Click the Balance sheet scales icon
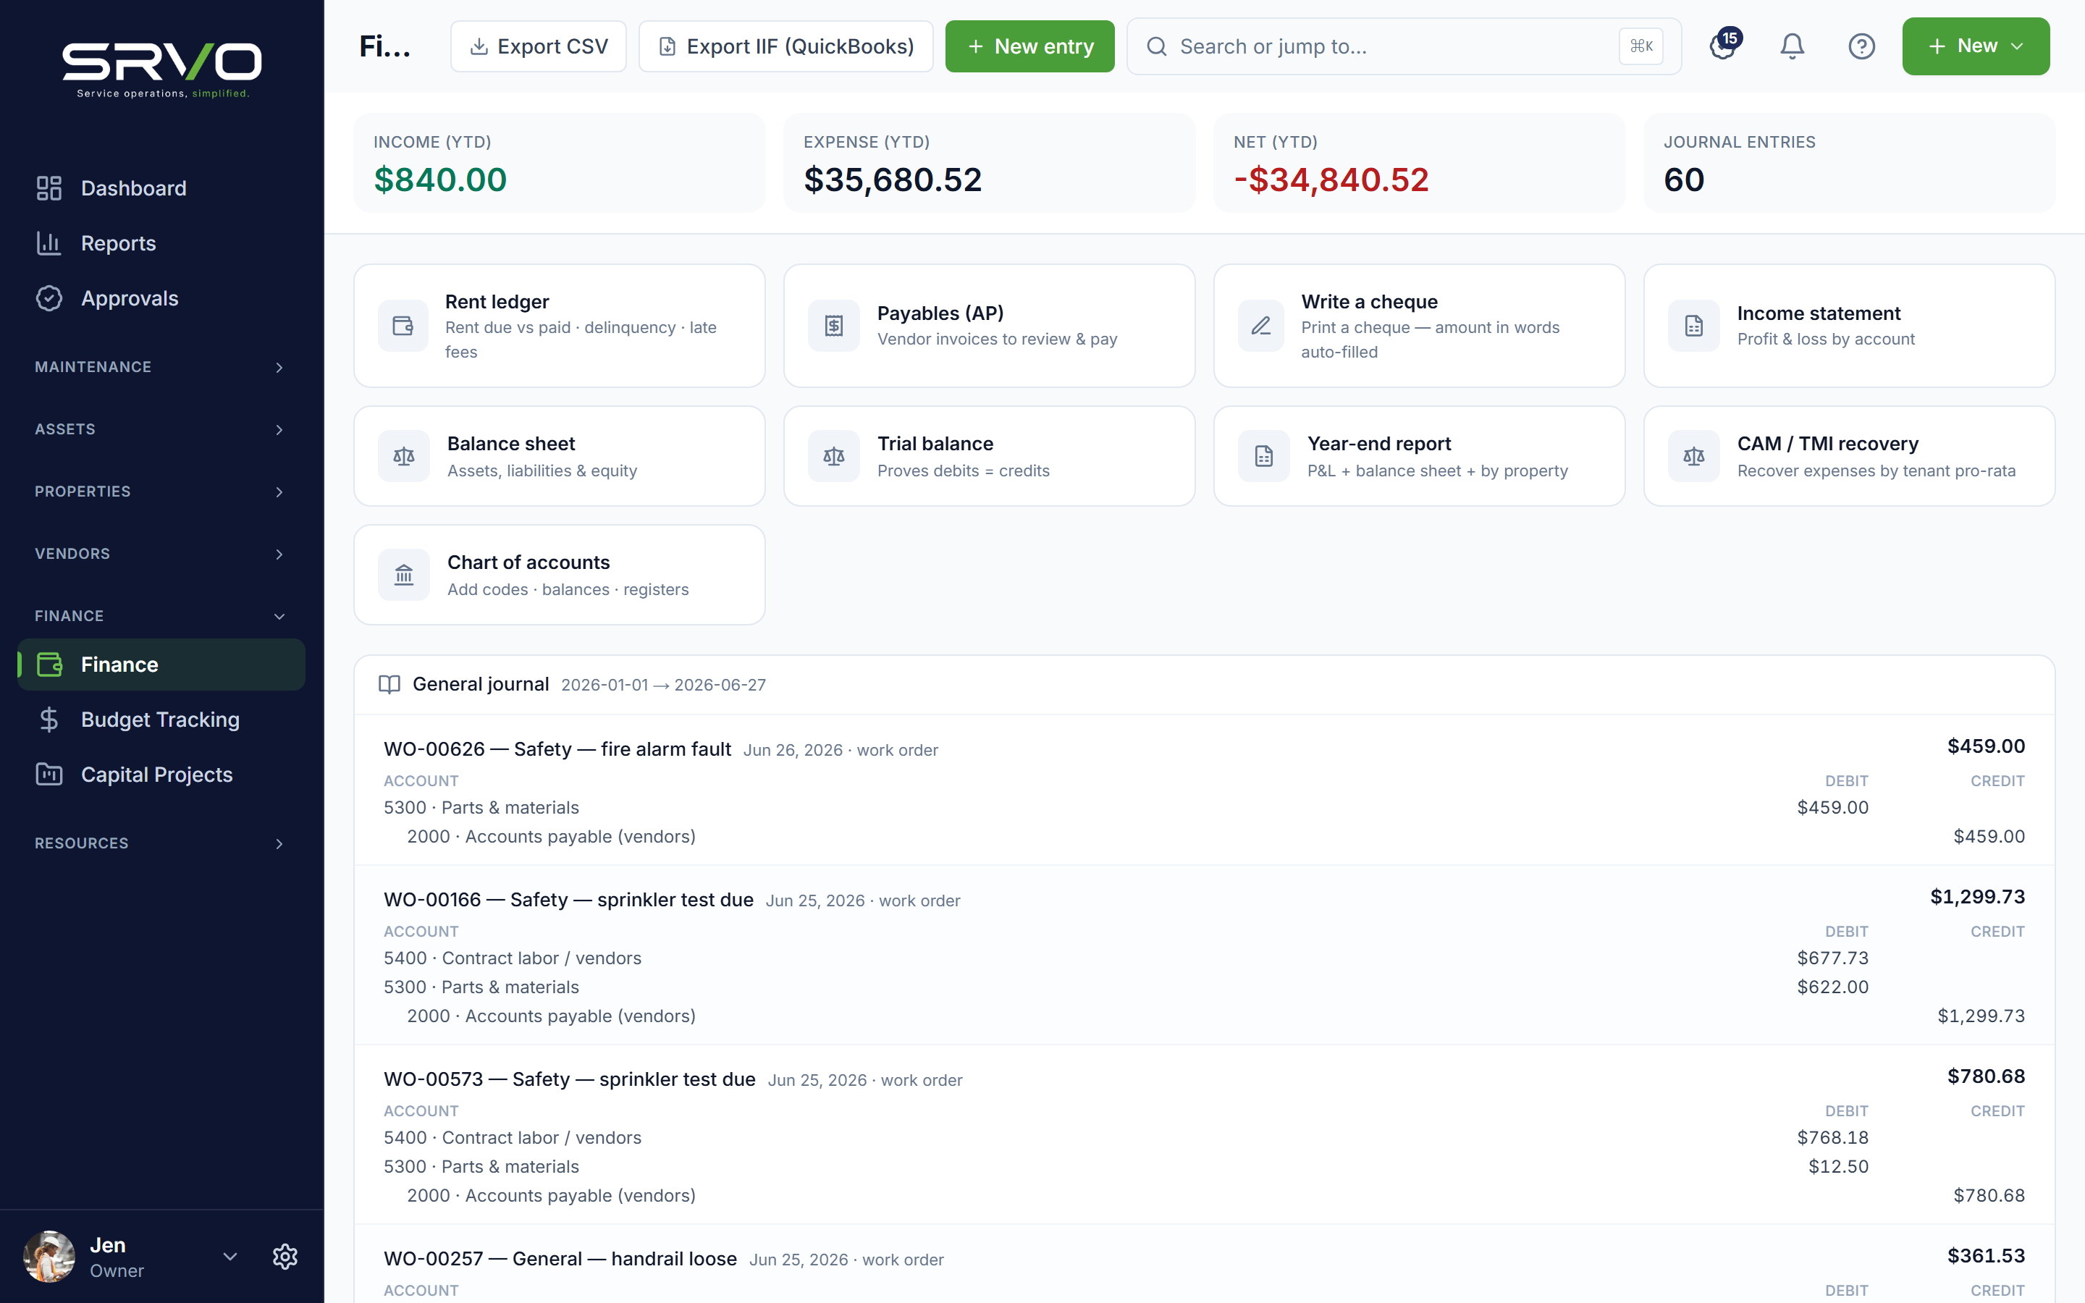Image resolution: width=2085 pixels, height=1303 pixels. point(404,456)
